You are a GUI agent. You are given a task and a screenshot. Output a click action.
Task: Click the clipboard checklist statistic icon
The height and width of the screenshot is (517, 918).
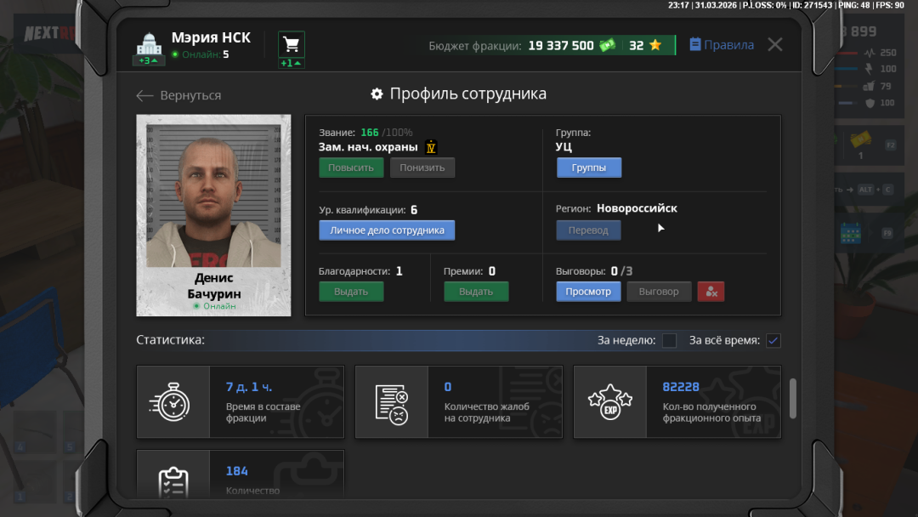click(x=173, y=481)
